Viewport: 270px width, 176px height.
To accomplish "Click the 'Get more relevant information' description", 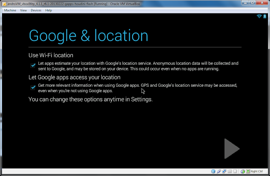I will (138, 88).
